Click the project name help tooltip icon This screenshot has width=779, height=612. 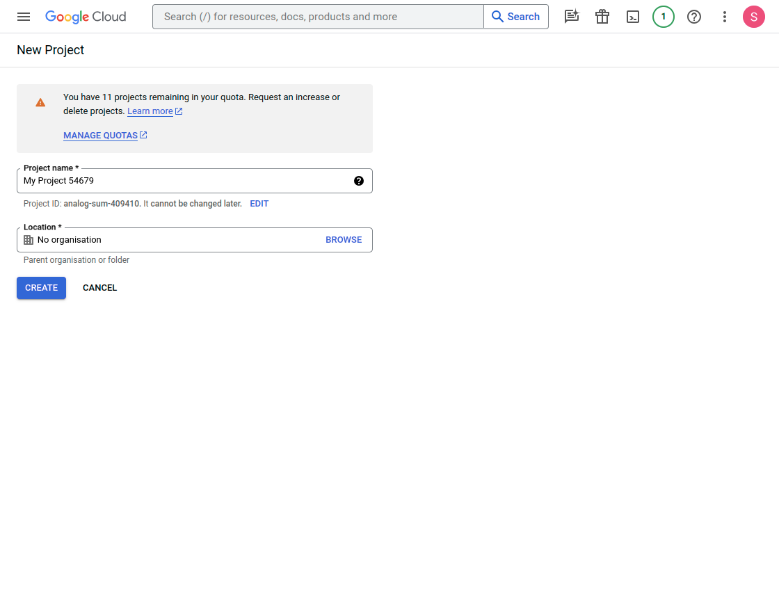point(359,181)
